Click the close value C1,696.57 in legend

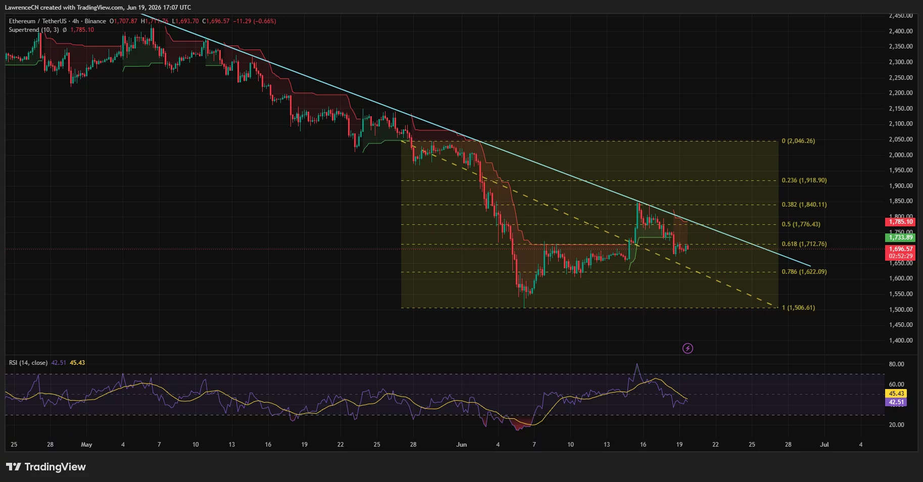(216, 21)
